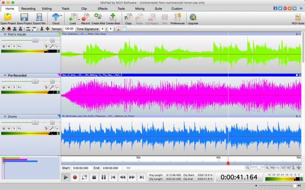Viewport: 305px width, 190px height.
Task: Switch to the Effects tab
Action: [103, 8]
